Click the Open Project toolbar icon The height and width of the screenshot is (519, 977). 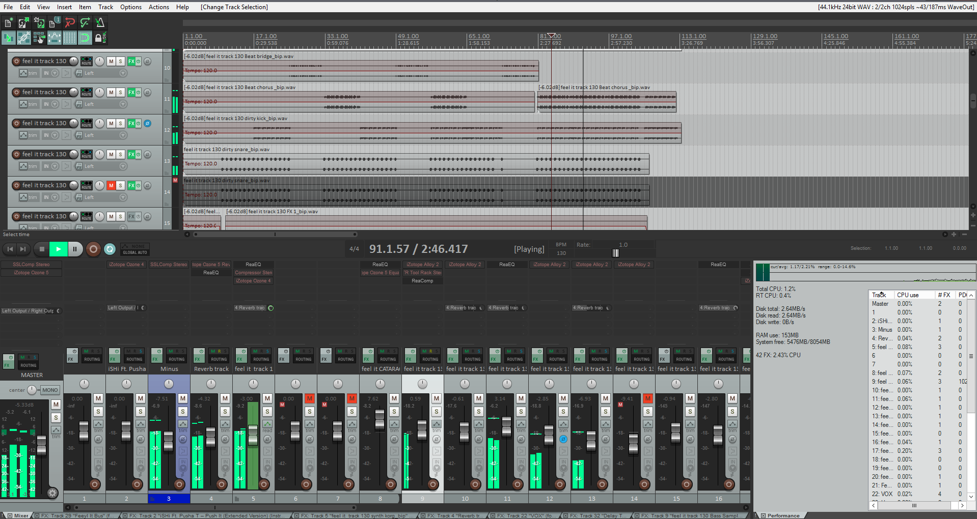click(x=24, y=22)
